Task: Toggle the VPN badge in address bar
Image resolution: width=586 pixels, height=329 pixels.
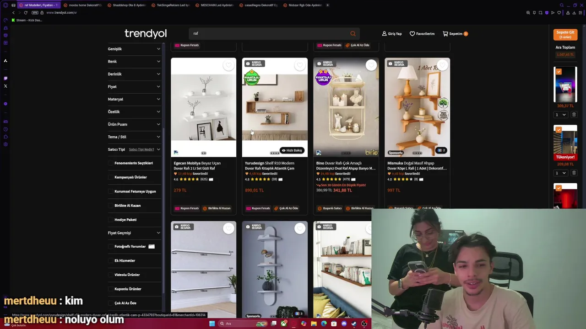Action: coord(35,13)
